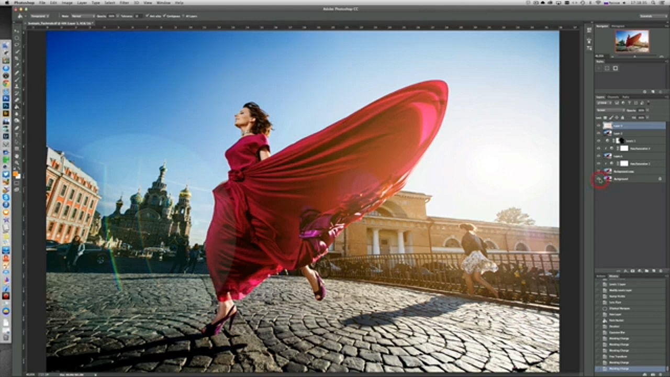Select the Rectangular Marquee tool
This screenshot has width=670, height=377.
coord(17,38)
